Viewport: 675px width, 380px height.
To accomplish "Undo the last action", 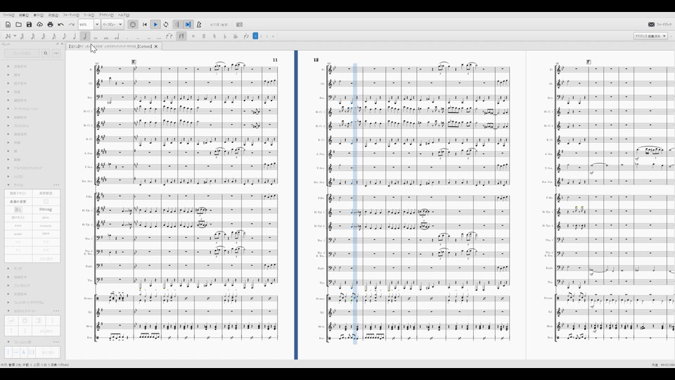I will coord(60,25).
